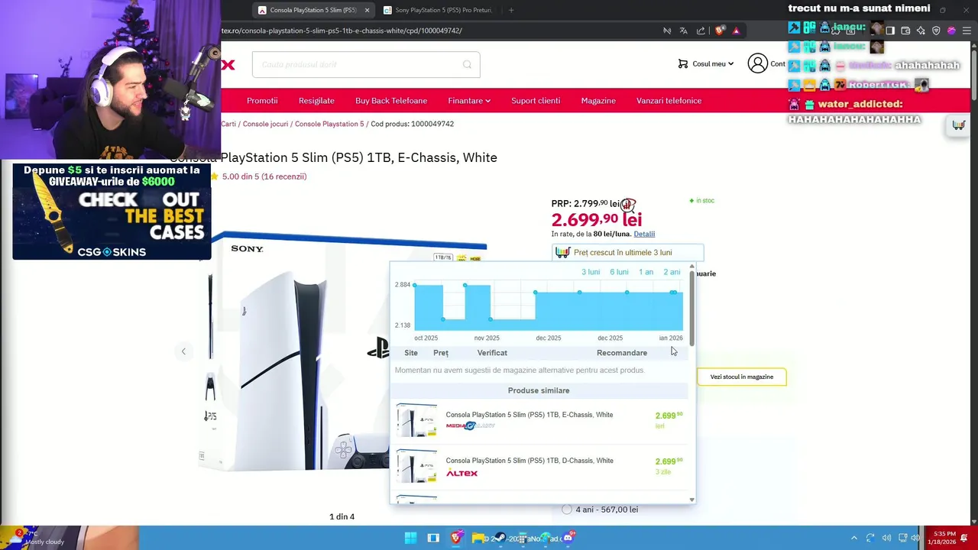Click the Detalii link under installment price
This screenshot has width=978, height=550.
pos(644,234)
